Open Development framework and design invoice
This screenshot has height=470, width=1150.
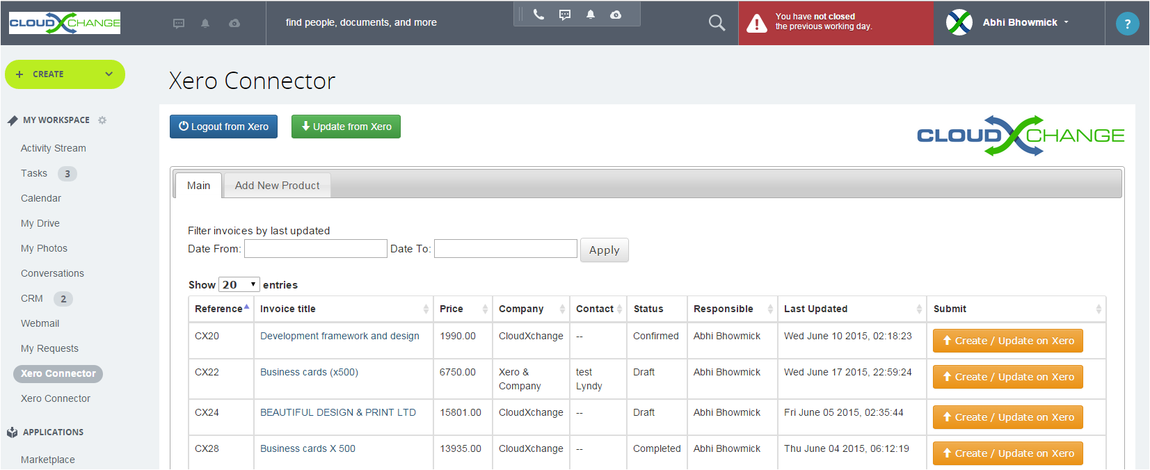point(340,336)
